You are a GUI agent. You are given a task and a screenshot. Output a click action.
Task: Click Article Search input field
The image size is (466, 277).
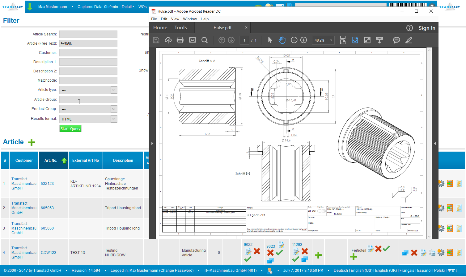tap(88, 34)
